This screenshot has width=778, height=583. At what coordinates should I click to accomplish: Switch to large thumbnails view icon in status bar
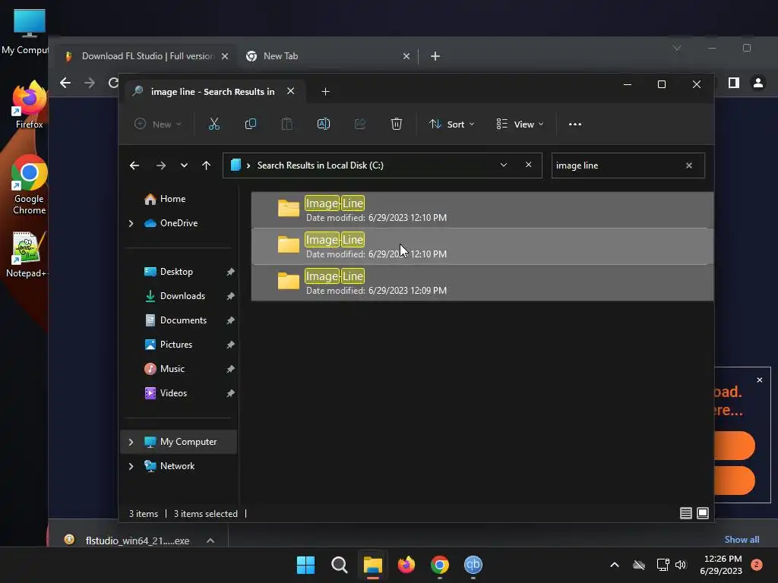click(703, 513)
